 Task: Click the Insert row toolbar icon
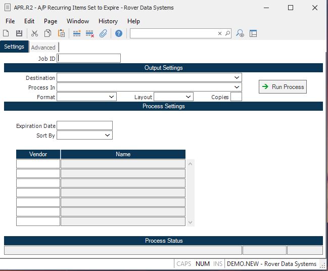77,33
